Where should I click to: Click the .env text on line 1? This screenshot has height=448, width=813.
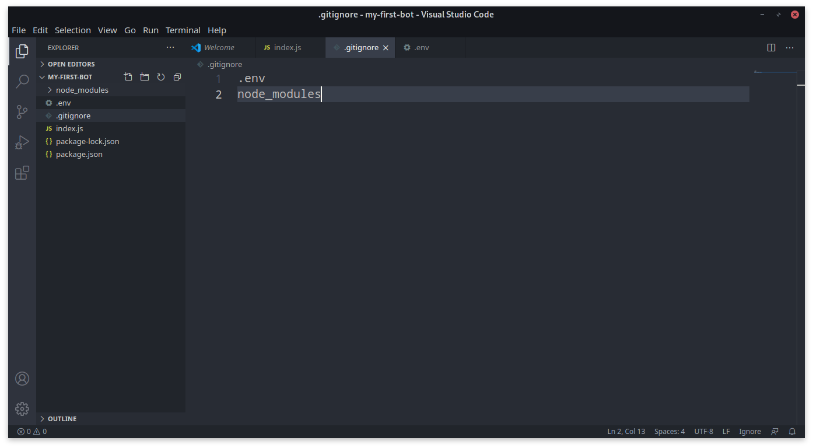pos(251,79)
